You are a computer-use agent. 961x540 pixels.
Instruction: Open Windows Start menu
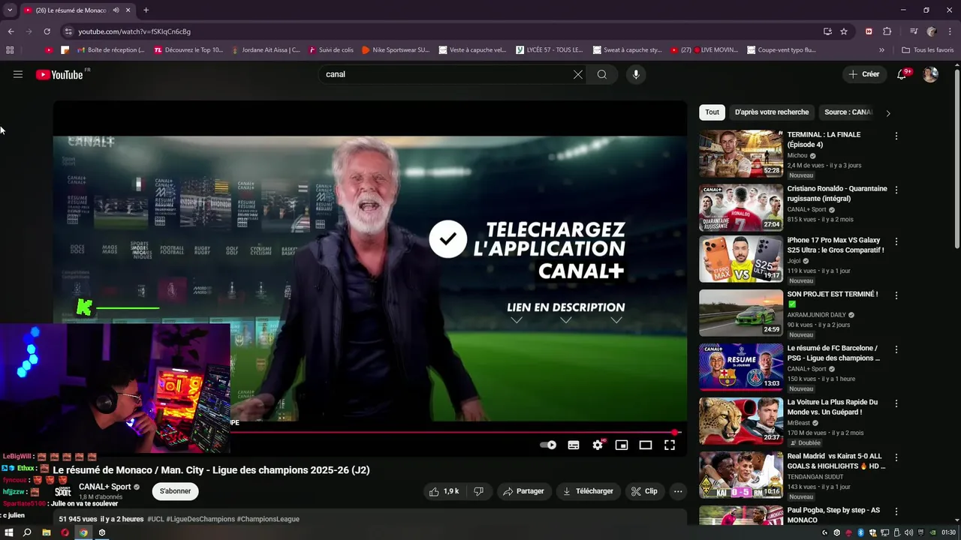(9, 532)
